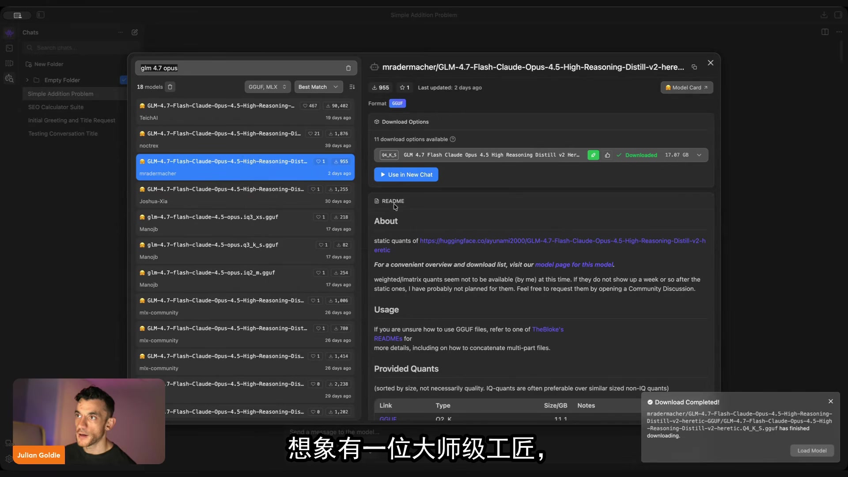848x477 pixels.
Task: Open the Best Match sort dropdown
Action: 318,87
